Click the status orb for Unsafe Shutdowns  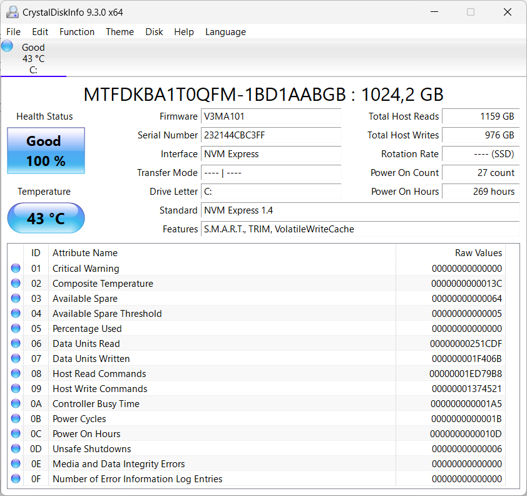click(16, 449)
